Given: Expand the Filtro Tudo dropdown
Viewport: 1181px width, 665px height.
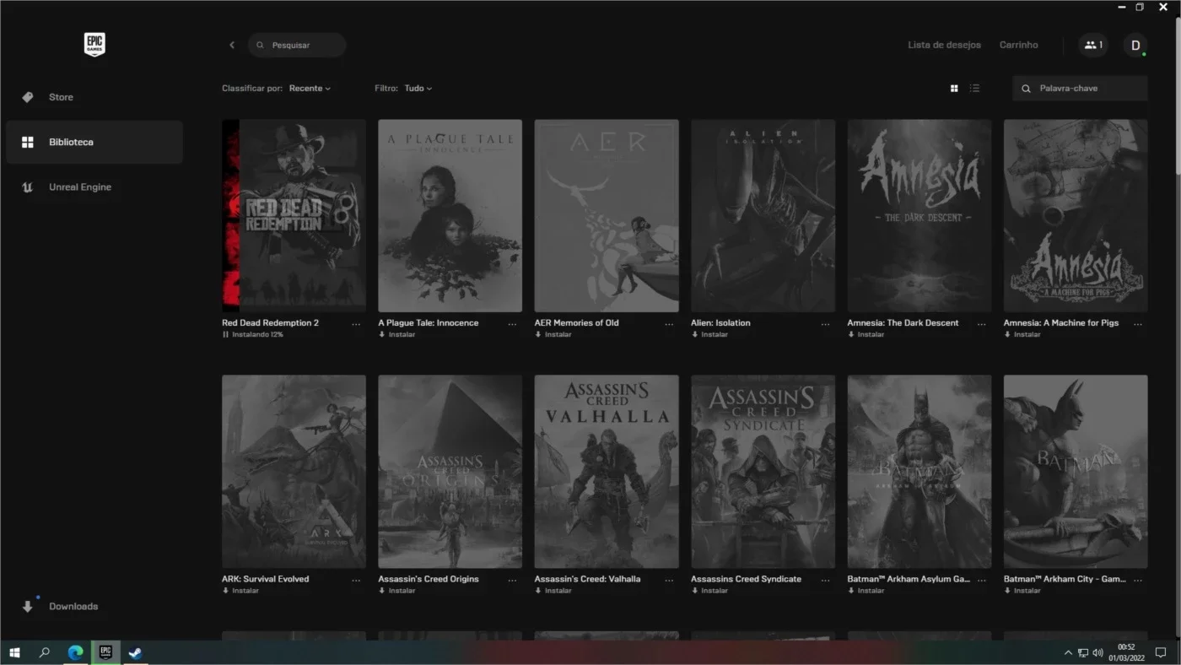Looking at the screenshot, I should pyautogui.click(x=418, y=88).
